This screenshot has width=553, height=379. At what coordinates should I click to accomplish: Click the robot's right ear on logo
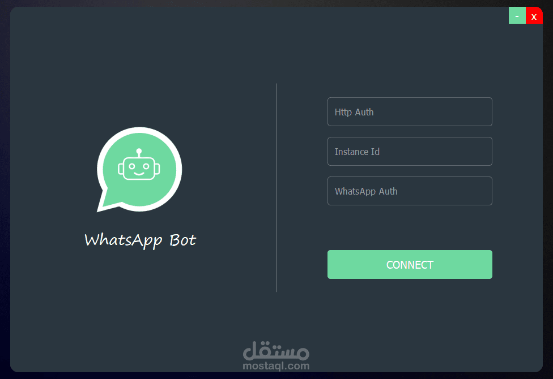(x=158, y=169)
